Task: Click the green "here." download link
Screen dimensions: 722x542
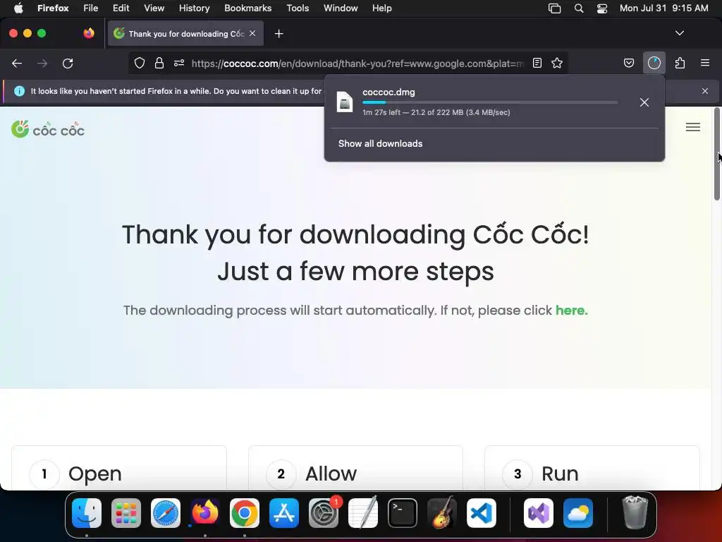Action: pos(571,311)
